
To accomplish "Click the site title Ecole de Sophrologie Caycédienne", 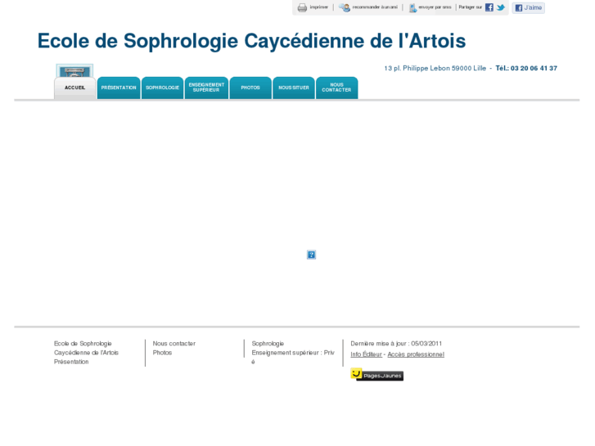I will click(x=251, y=41).
